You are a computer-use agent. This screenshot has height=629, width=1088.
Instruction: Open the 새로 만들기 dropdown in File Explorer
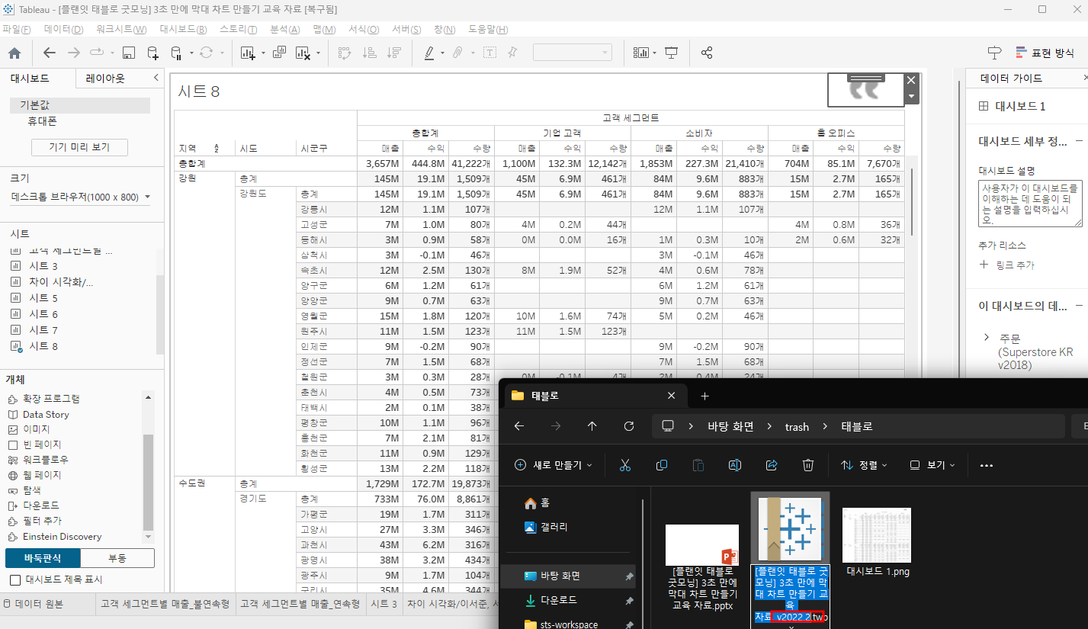click(x=554, y=465)
